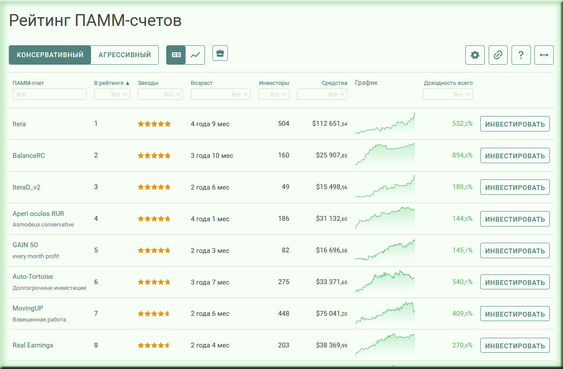This screenshot has width=563, height=369.
Task: Click the Auto-Tortoise profit chart thumbnail
Action: [x=384, y=281]
